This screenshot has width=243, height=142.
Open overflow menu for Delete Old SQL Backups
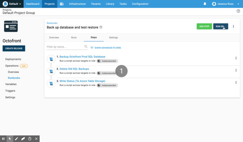tap(236, 70)
